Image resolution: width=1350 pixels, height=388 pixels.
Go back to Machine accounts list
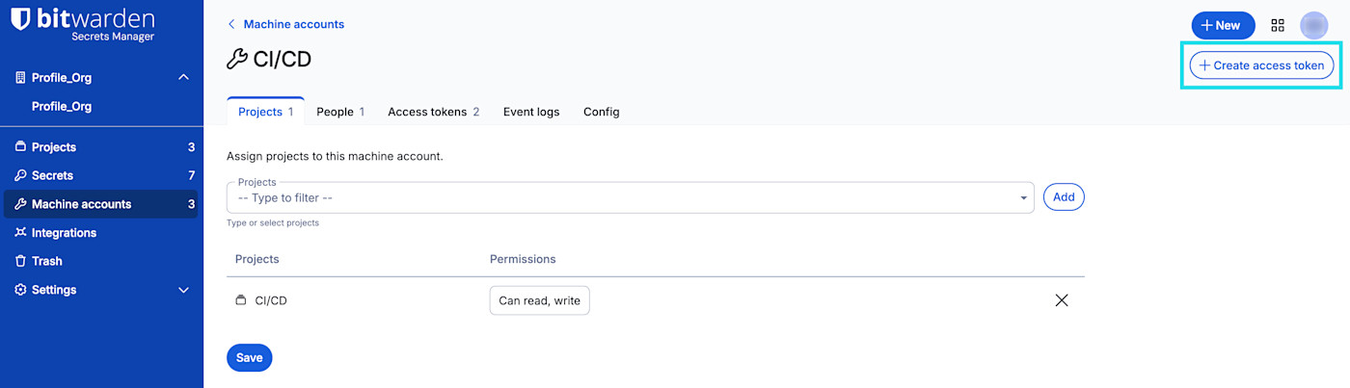tap(285, 24)
